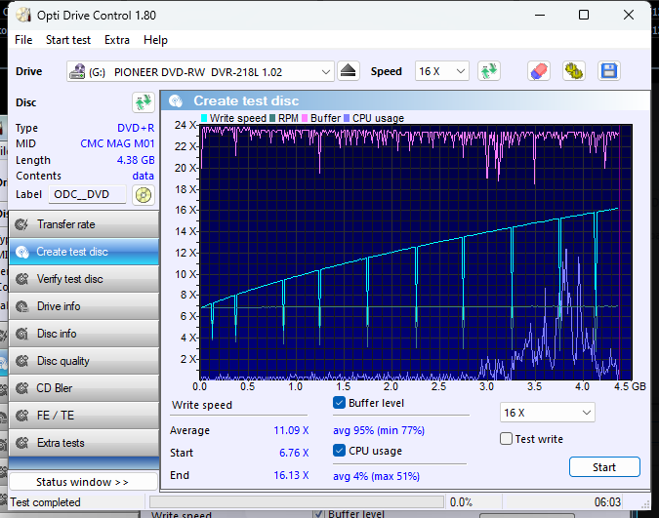Open the Drive info panel
The height and width of the screenshot is (518, 659).
click(84, 306)
